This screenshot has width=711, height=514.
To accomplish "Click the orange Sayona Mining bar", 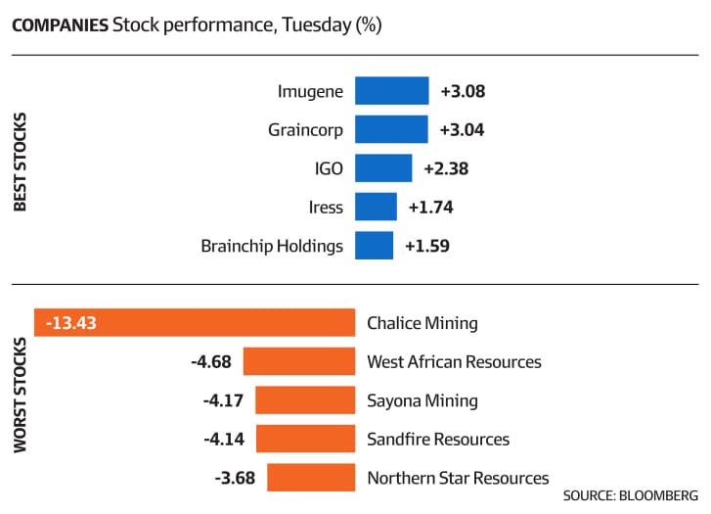I will pyautogui.click(x=305, y=400).
